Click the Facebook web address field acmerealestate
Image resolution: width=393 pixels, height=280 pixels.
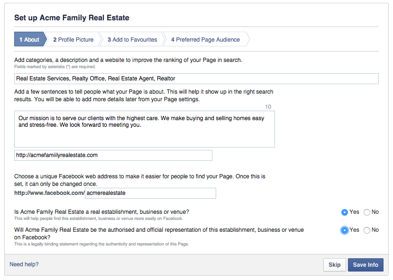coord(150,193)
